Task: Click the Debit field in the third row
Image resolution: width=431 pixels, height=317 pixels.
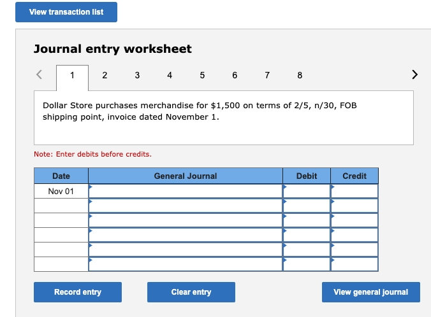Action: click(307, 220)
